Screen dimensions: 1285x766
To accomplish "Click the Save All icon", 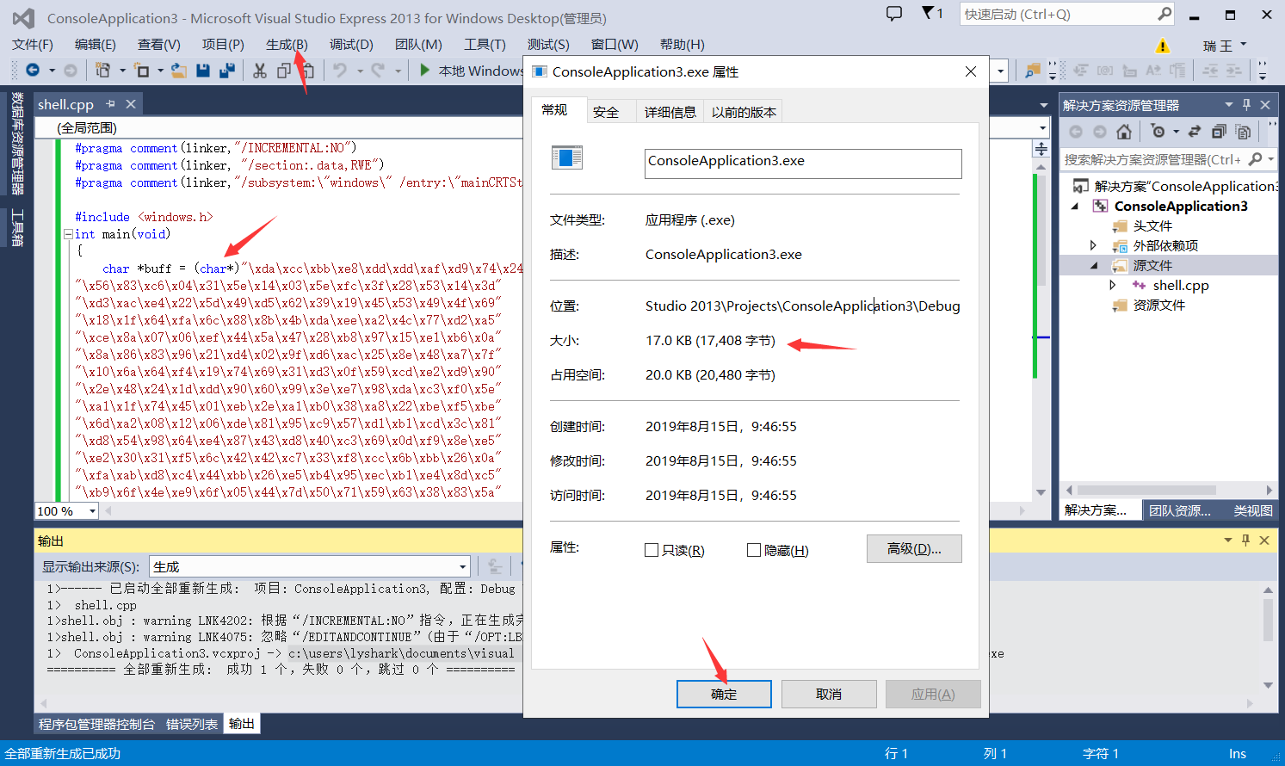I will click(x=227, y=71).
